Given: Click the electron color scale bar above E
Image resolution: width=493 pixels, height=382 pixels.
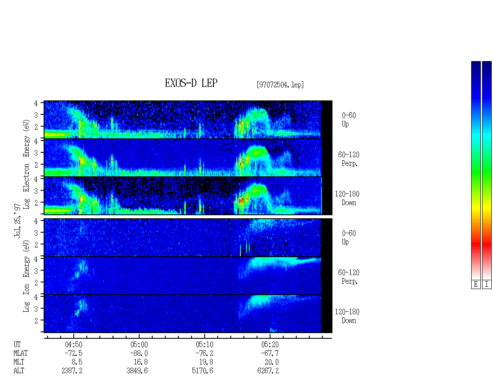Looking at the screenshot, I should (x=476, y=170).
